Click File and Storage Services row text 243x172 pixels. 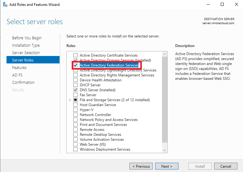[x=115, y=100]
